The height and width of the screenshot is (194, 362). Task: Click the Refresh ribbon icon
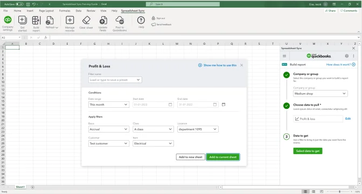pos(50,20)
